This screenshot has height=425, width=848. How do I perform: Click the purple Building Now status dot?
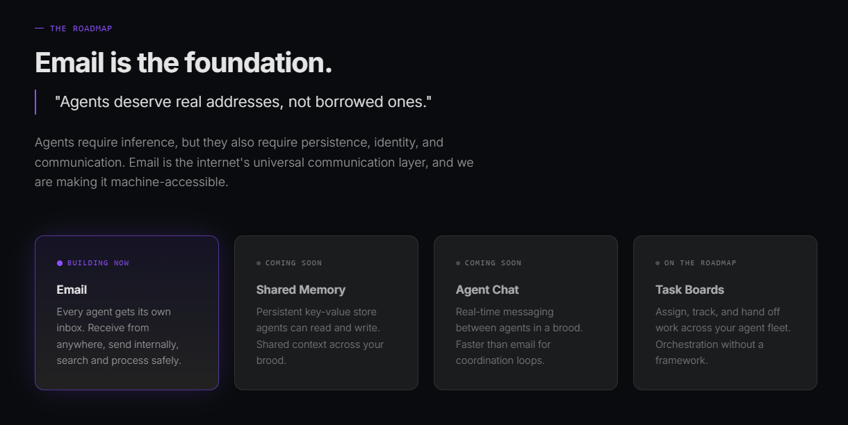pyautogui.click(x=60, y=263)
